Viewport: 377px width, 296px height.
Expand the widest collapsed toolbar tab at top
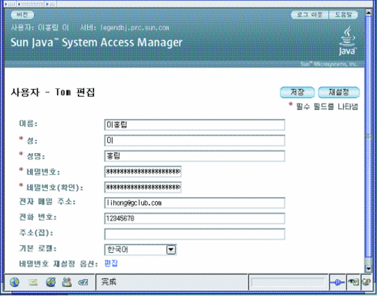pos(31,4)
